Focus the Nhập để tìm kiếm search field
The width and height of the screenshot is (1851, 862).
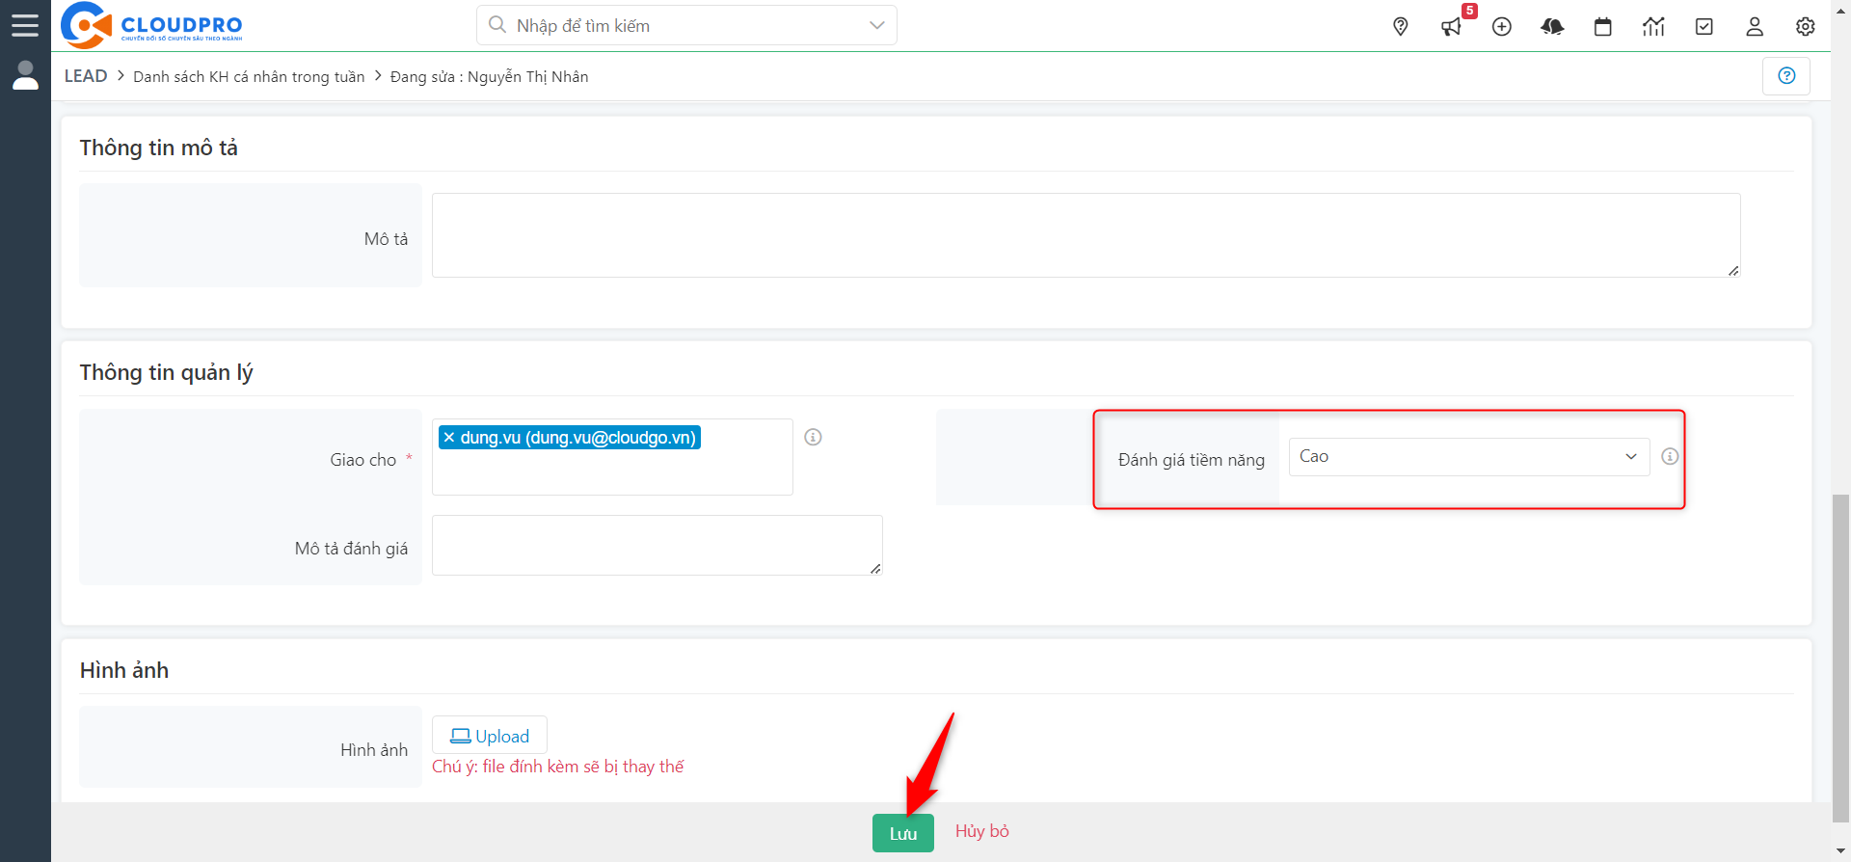[686, 25]
